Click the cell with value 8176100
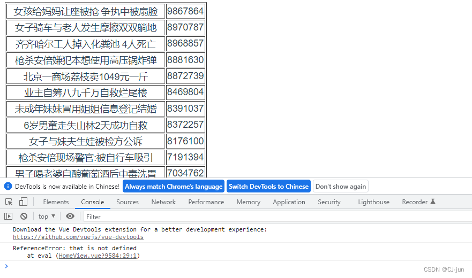This screenshot has width=472, height=278. click(x=185, y=141)
